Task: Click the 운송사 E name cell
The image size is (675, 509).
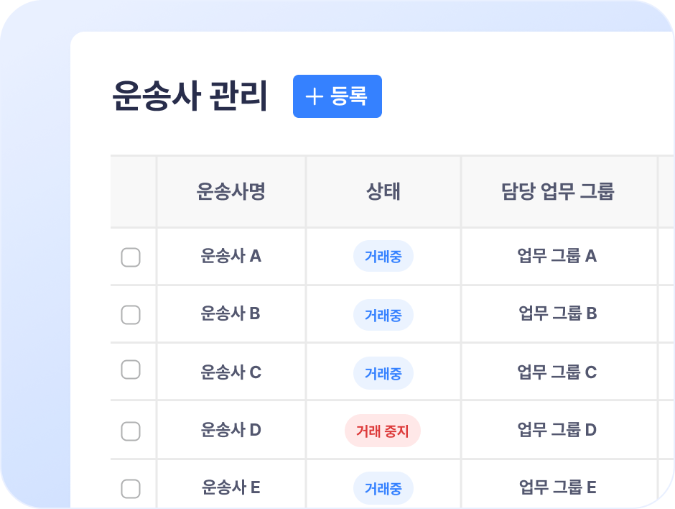Action: coord(231,487)
